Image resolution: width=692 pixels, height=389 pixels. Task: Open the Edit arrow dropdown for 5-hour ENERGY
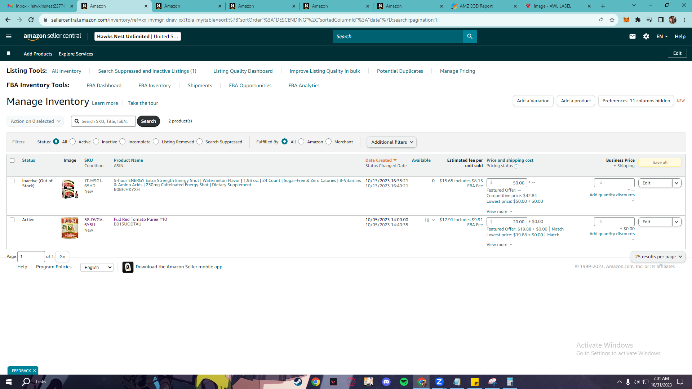point(677,183)
